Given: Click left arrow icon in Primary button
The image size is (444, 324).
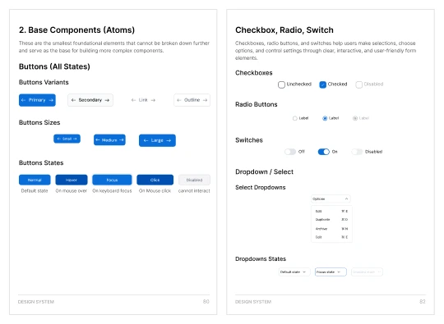Looking at the screenshot, I should pos(24,100).
